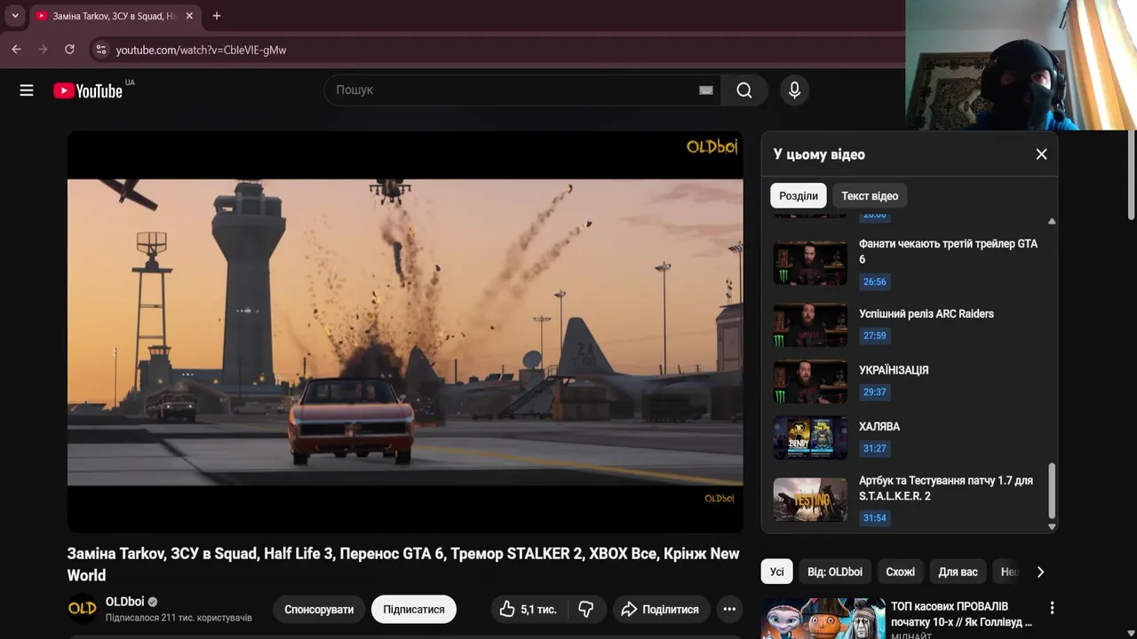Go back with browser back arrow
The height and width of the screenshot is (639, 1137).
pos(16,50)
